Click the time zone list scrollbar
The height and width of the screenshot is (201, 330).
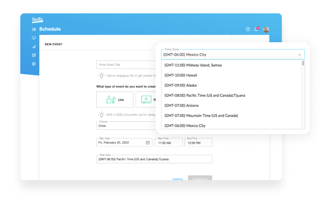click(x=303, y=63)
